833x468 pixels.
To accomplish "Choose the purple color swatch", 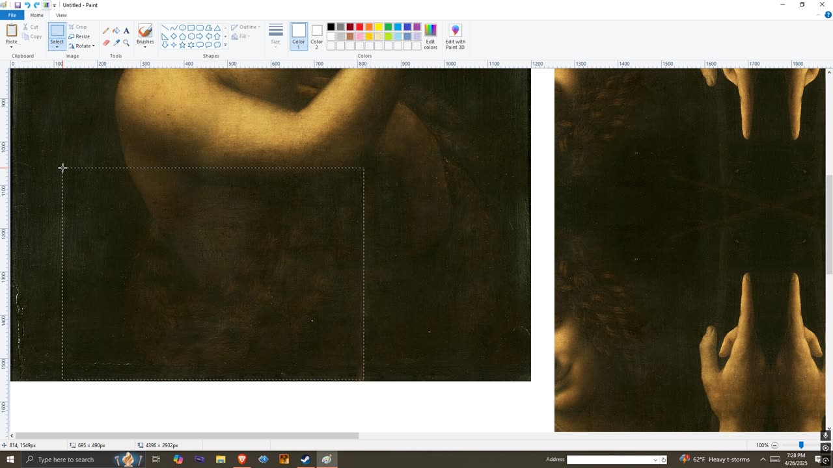I will (x=416, y=27).
